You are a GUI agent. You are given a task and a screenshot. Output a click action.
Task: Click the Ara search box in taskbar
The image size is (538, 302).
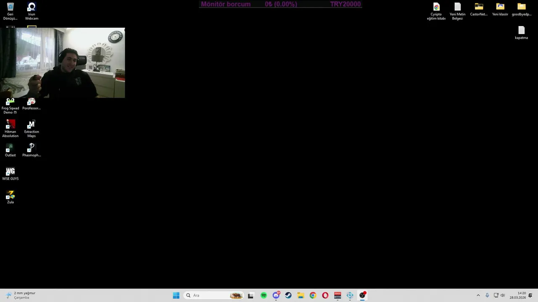(x=214, y=295)
